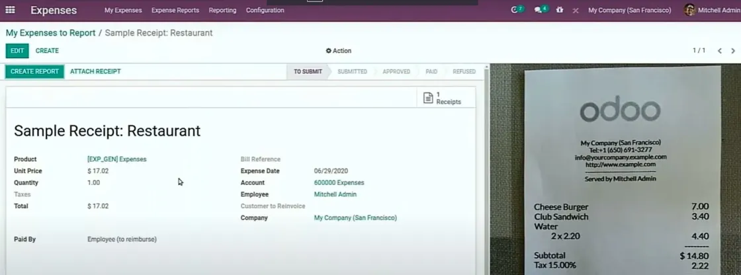Open the apps grid menu icon

click(10, 10)
